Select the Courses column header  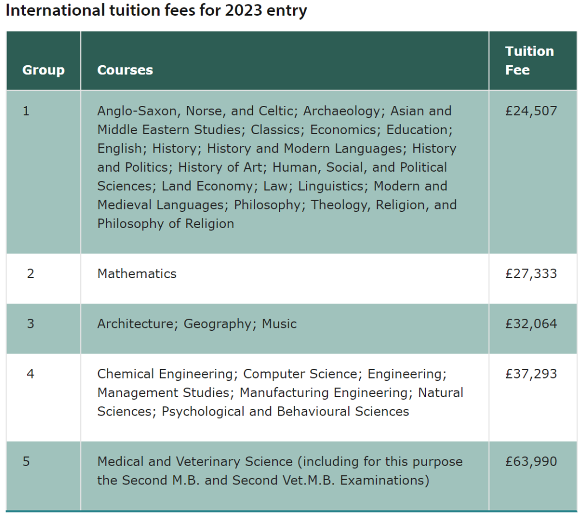point(125,70)
